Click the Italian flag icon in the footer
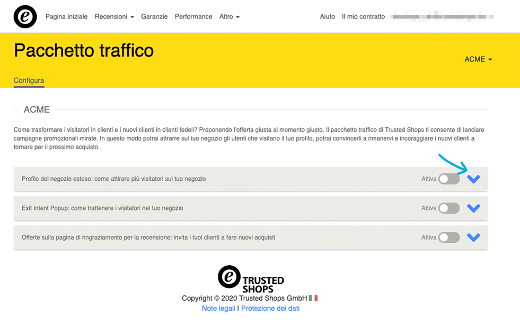This screenshot has height=323, width=520. [x=313, y=298]
